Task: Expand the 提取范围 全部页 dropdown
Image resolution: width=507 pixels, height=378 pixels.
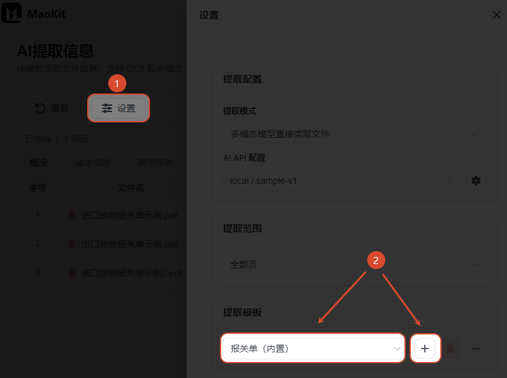Action: [x=354, y=265]
